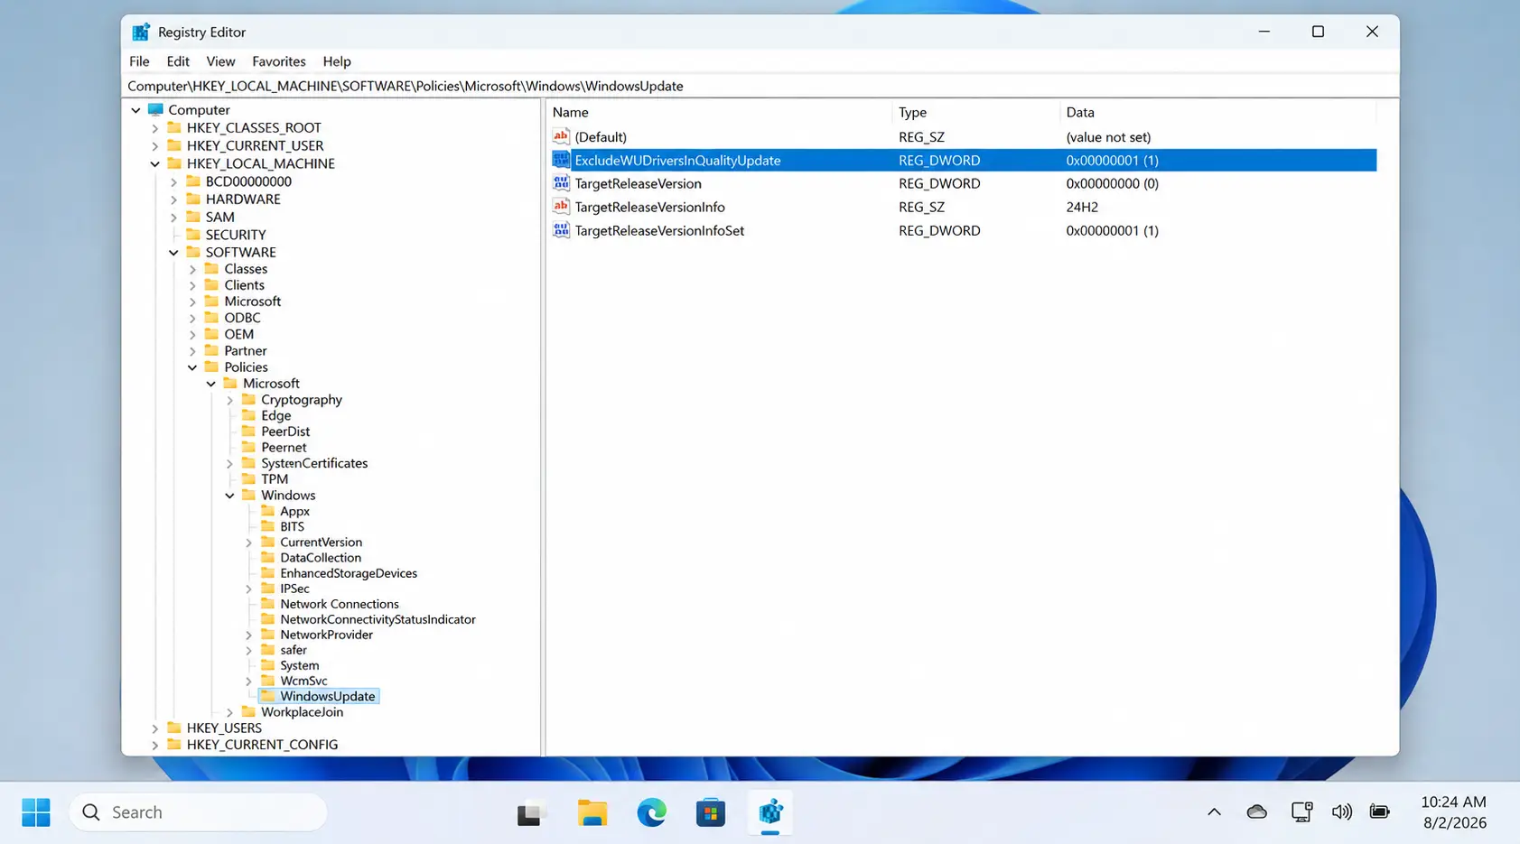Collapse the SOFTWARE node
Screen dimensions: 1520x844
pyautogui.click(x=174, y=253)
